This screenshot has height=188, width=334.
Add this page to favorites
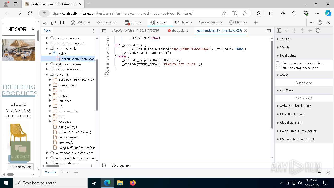point(245,13)
